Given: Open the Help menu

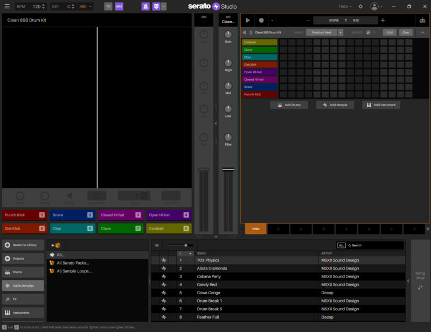Looking at the screenshot, I should coord(345,6).
